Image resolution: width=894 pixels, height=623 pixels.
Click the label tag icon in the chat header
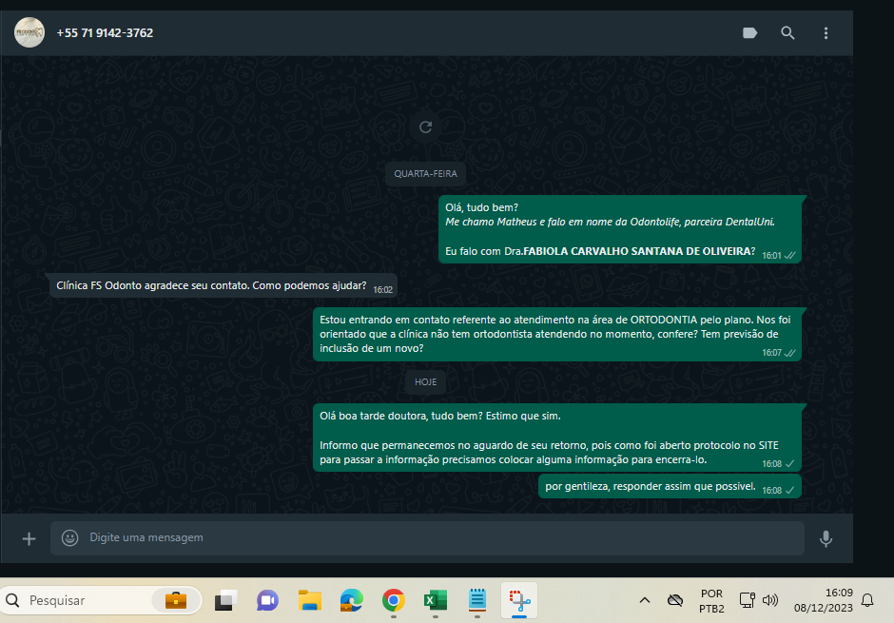(749, 33)
